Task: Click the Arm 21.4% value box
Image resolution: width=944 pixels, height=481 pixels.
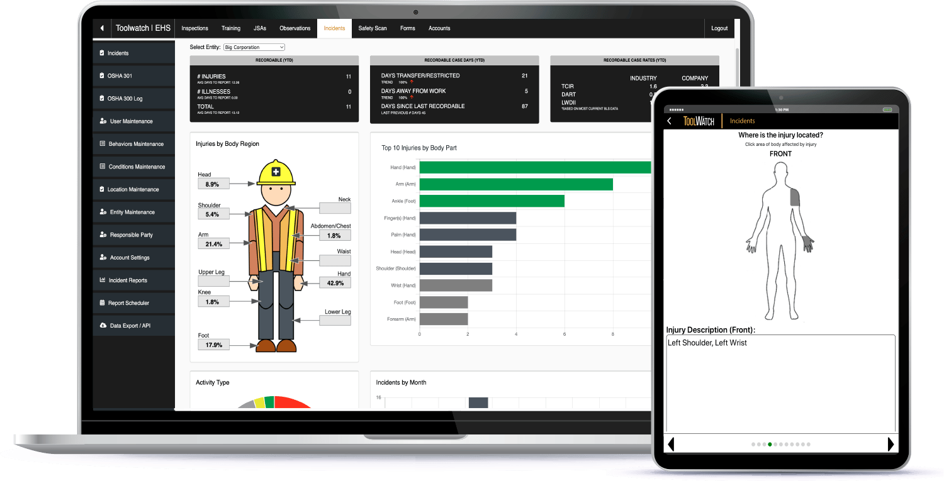Action: point(213,244)
